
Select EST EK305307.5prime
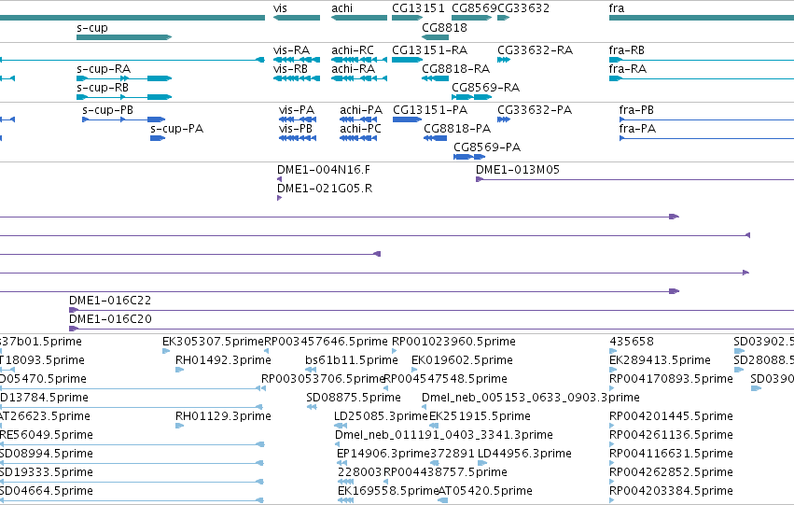click(x=166, y=350)
